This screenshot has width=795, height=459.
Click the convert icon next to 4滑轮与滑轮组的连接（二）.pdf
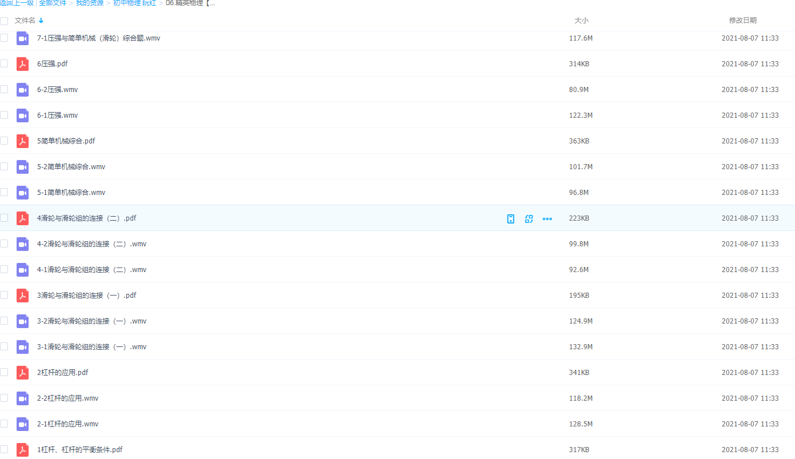[x=529, y=218]
